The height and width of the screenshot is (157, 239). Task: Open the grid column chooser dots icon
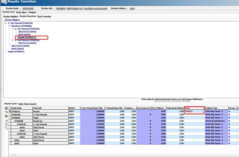[x=10, y=108]
